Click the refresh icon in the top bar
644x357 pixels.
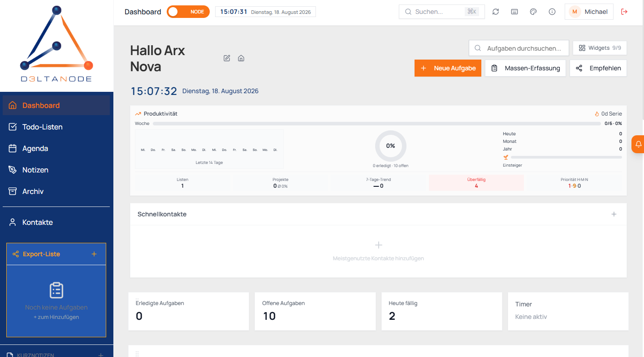click(x=496, y=12)
